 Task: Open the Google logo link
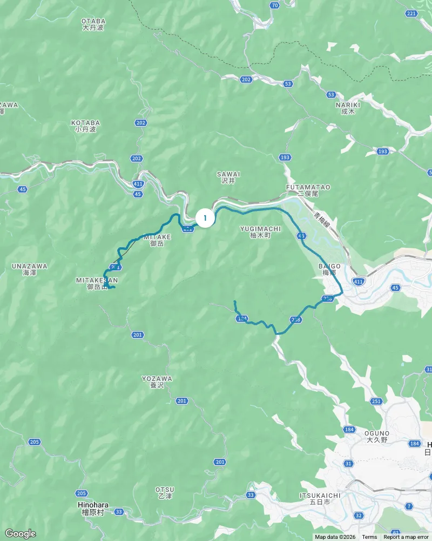(21, 534)
